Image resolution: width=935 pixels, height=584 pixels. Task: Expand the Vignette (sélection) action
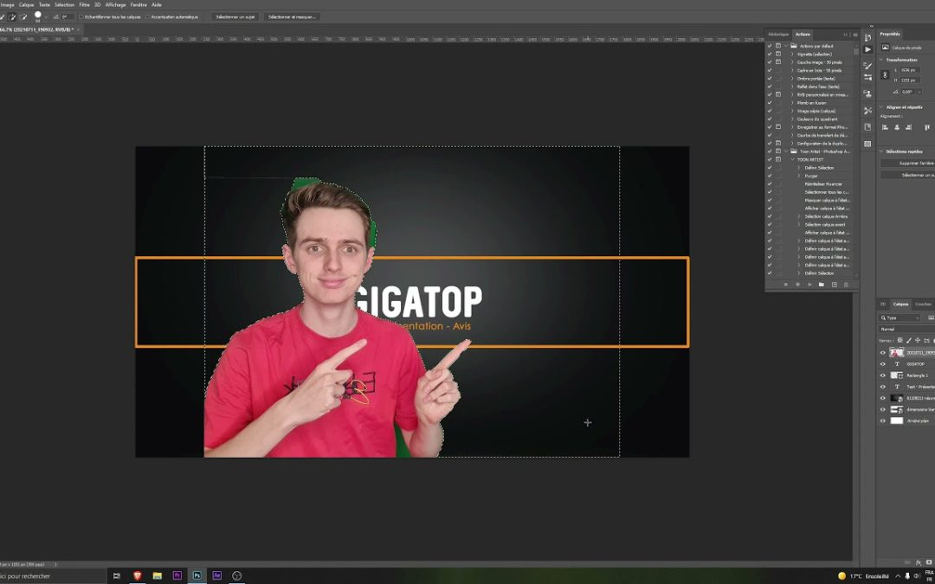(792, 54)
